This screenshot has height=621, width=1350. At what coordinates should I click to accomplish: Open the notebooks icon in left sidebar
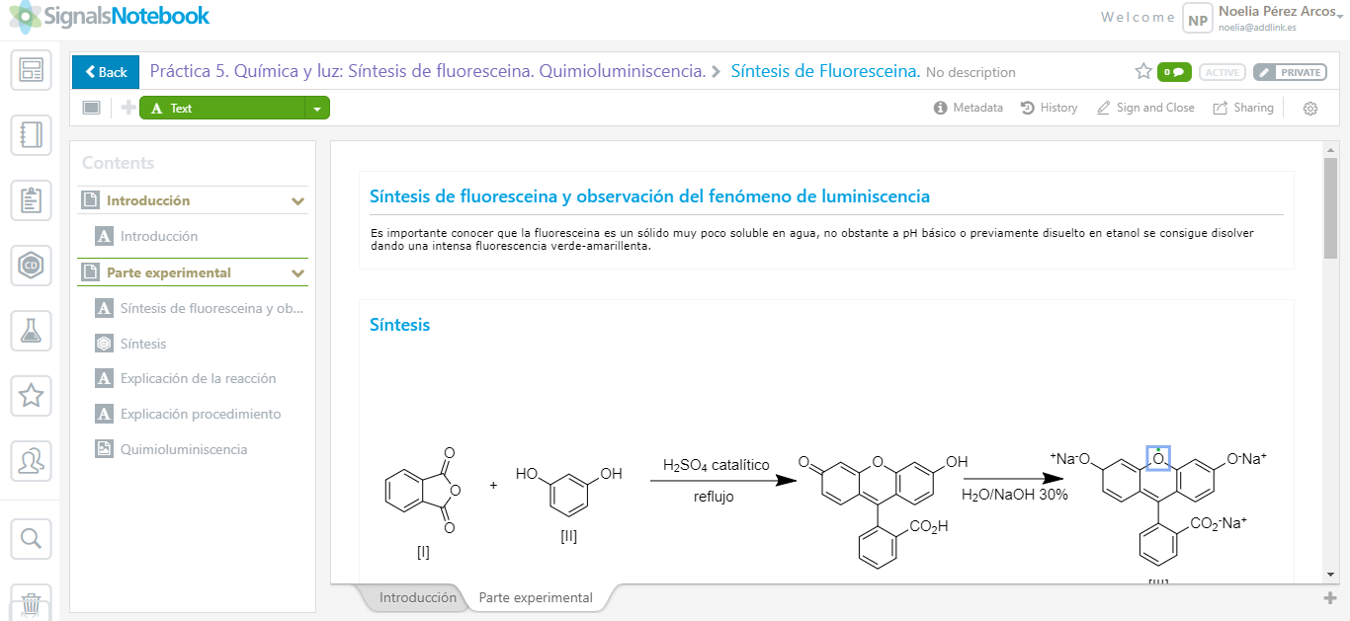pos(31,135)
